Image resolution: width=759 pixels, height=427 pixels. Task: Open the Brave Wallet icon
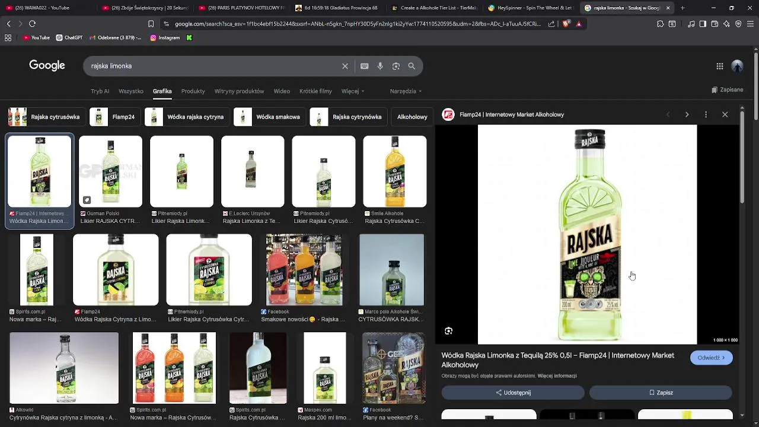click(715, 24)
